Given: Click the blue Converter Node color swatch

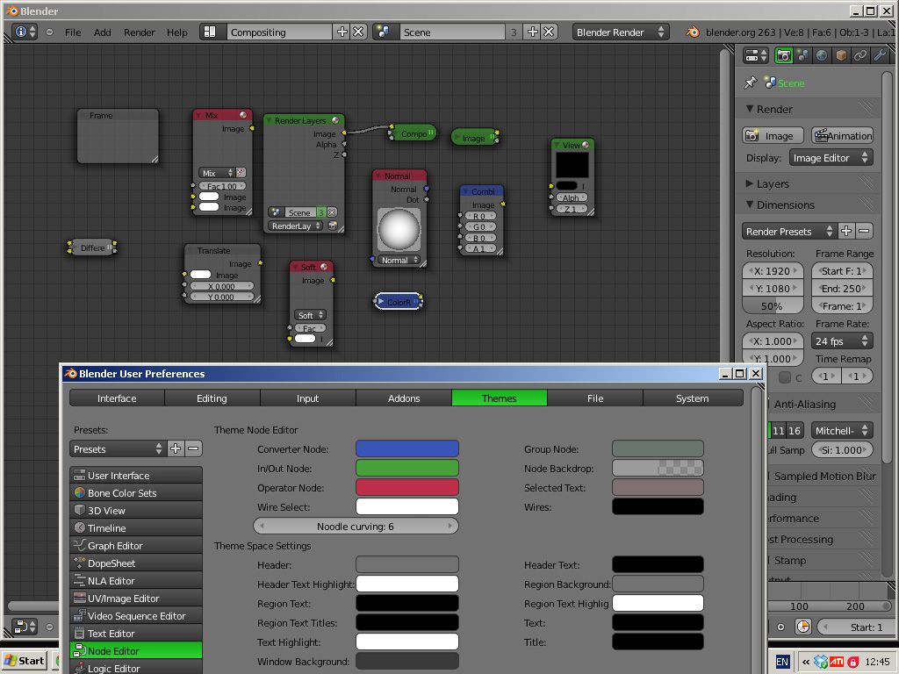Looking at the screenshot, I should (406, 448).
